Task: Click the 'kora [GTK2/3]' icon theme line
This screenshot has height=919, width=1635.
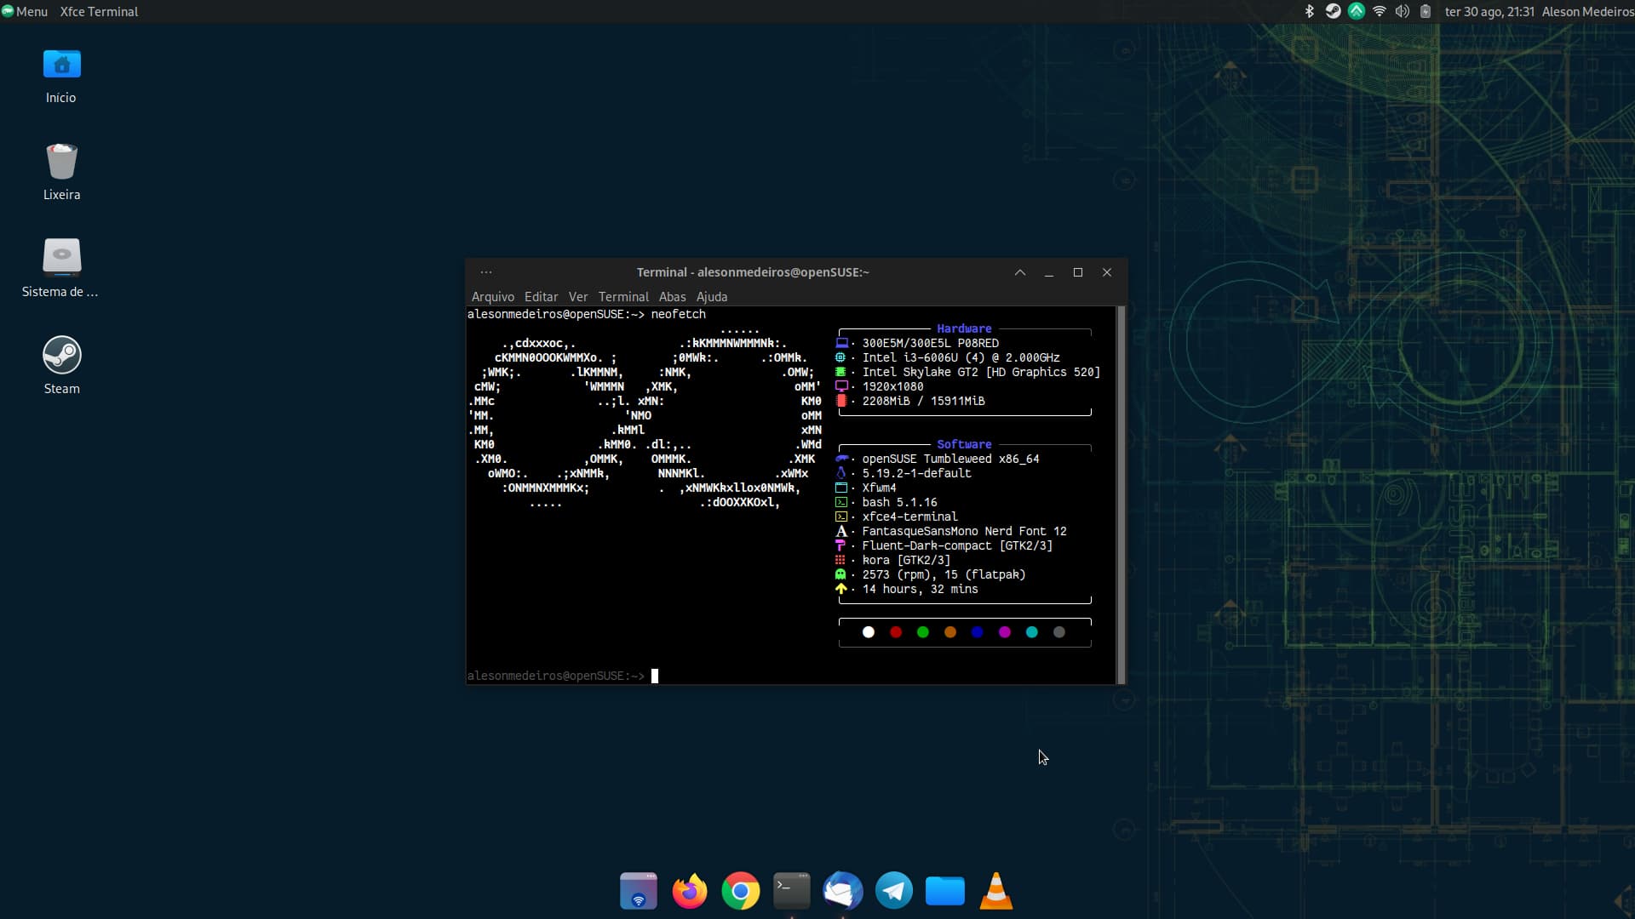Action: click(x=906, y=560)
